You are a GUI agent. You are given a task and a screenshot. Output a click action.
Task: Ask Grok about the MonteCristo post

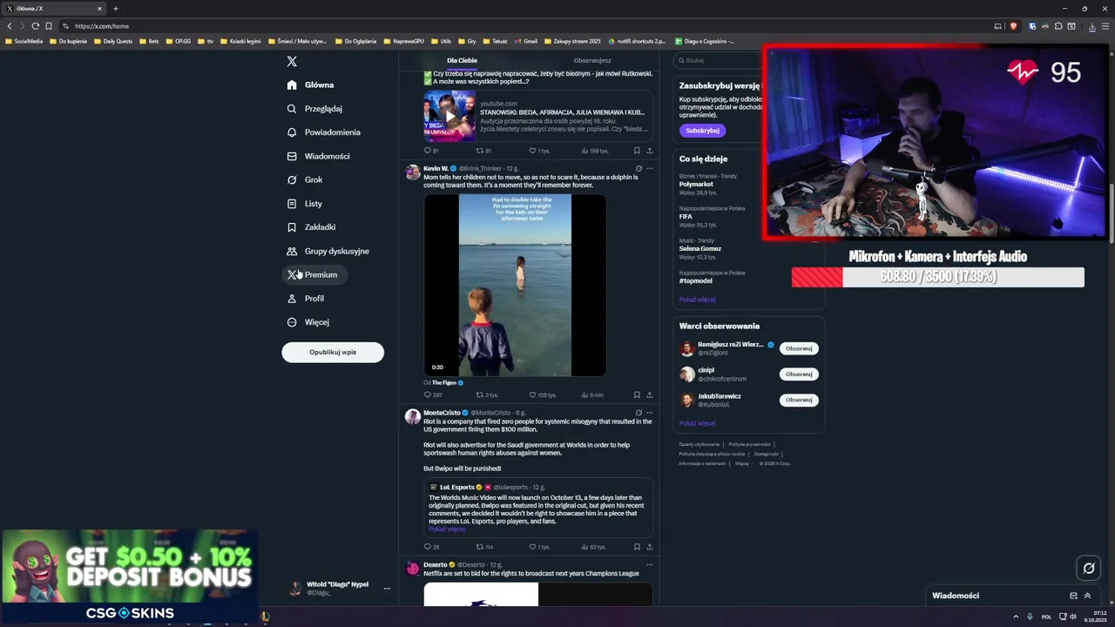point(639,413)
